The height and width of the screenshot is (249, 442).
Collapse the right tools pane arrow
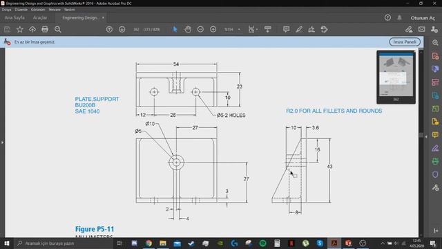[426, 137]
